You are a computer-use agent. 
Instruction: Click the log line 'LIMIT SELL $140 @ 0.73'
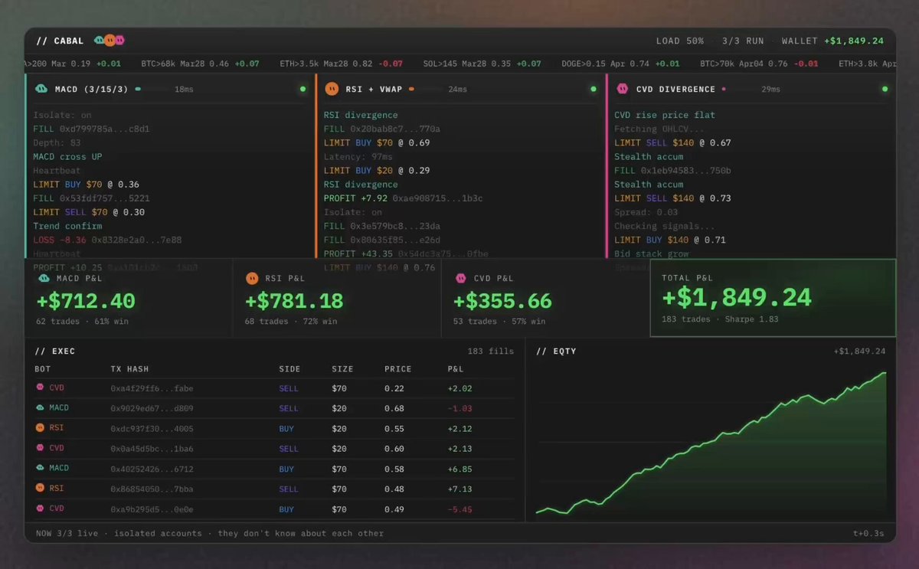672,198
